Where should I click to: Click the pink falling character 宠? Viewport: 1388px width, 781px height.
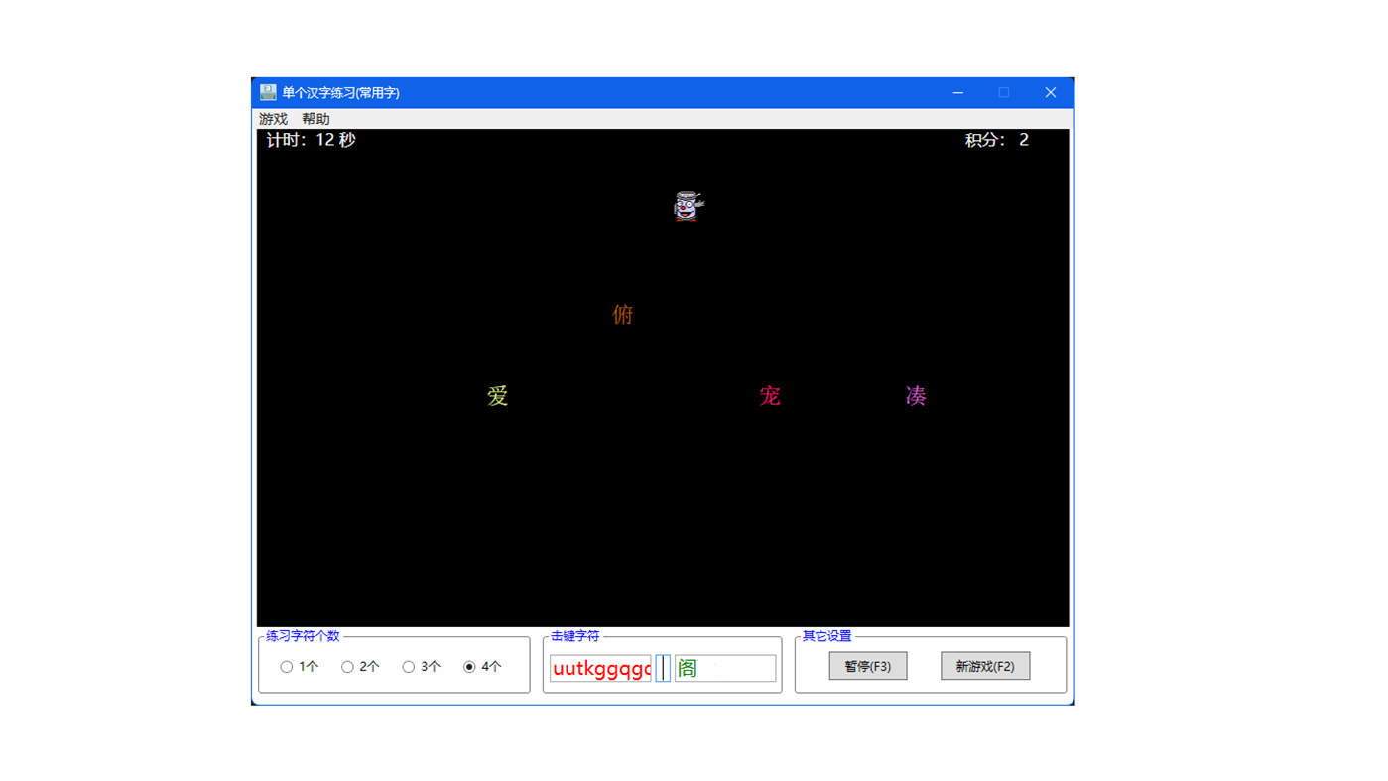(x=770, y=395)
